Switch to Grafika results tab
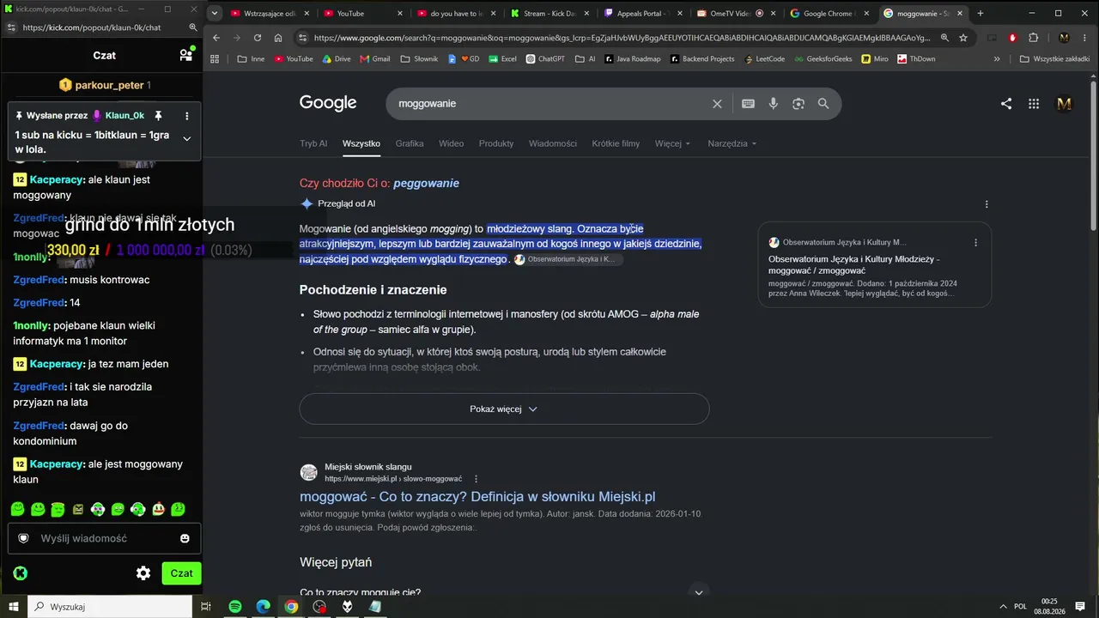Screen dimensions: 1099x618 (x=410, y=143)
